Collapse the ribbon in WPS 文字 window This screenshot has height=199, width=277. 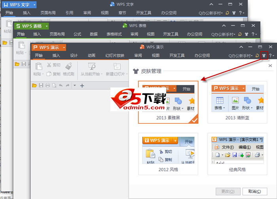point(211,4)
